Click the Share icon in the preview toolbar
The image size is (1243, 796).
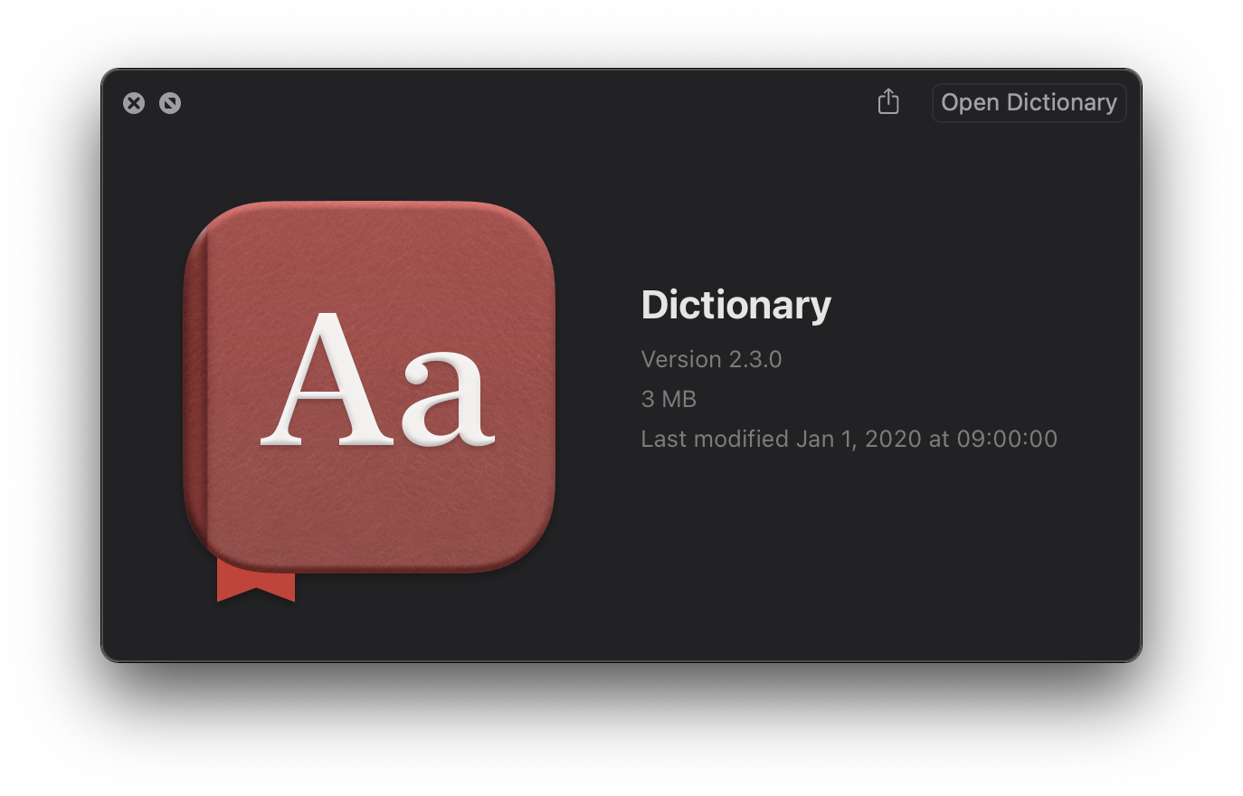[888, 102]
